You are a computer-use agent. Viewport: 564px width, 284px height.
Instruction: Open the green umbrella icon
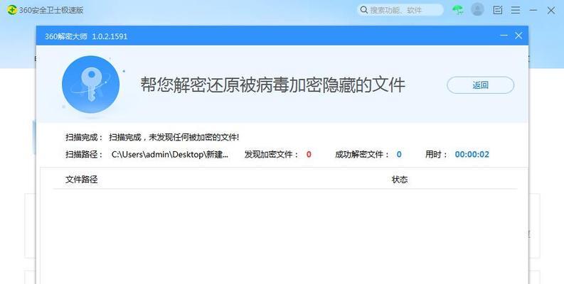tap(458, 10)
